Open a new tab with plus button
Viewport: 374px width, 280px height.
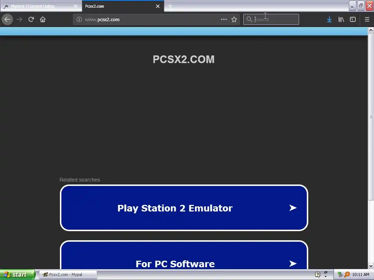[170, 6]
